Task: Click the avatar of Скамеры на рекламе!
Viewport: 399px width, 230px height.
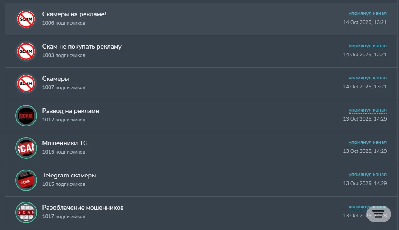Action: pos(26,19)
